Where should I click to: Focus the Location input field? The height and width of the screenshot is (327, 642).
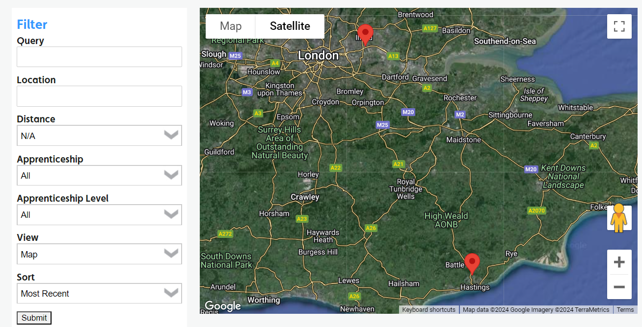[x=99, y=96]
